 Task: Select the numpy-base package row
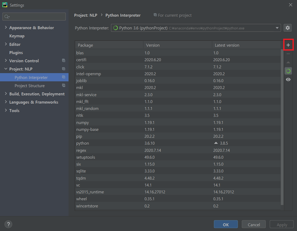pyautogui.click(x=178, y=129)
